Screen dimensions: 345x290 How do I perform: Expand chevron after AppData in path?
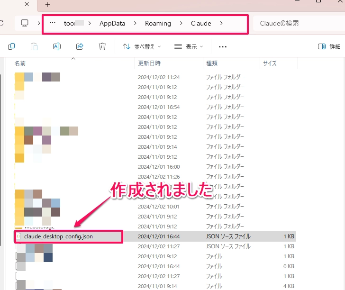135,23
